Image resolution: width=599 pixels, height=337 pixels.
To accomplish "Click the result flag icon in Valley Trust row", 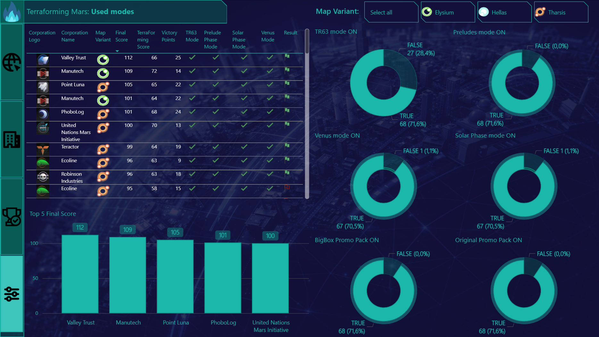I will (x=287, y=57).
